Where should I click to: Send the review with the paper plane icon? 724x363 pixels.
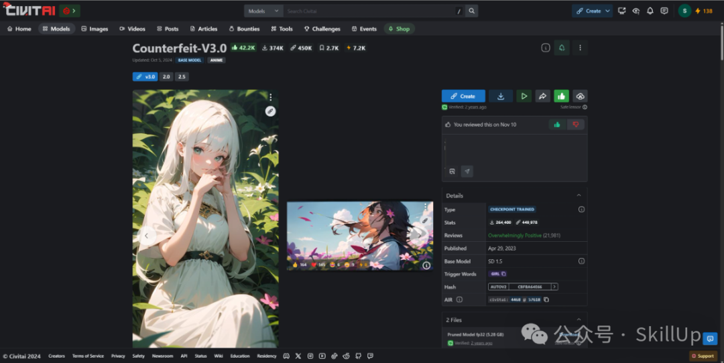467,171
